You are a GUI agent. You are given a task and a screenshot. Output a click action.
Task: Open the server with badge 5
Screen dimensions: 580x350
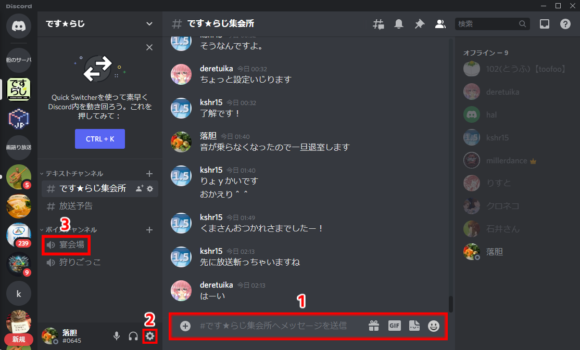point(19,177)
